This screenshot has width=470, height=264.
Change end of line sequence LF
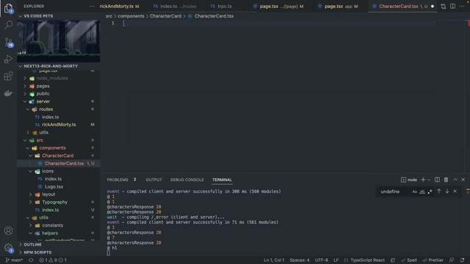[x=336, y=260]
